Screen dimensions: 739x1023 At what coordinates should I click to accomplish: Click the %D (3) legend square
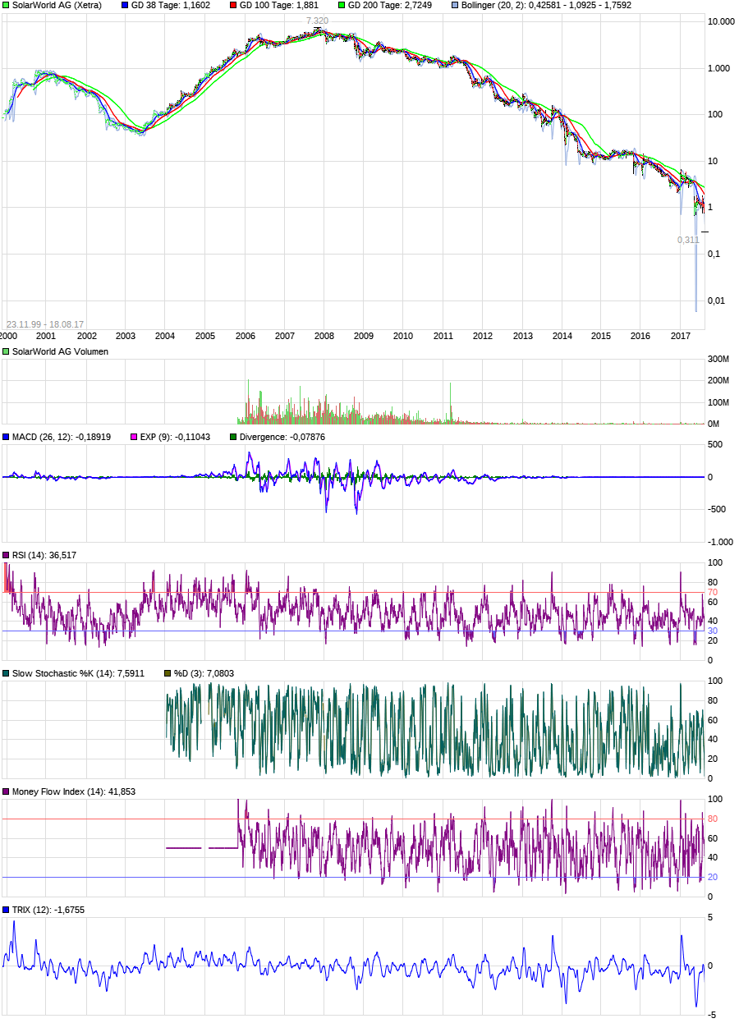[168, 673]
